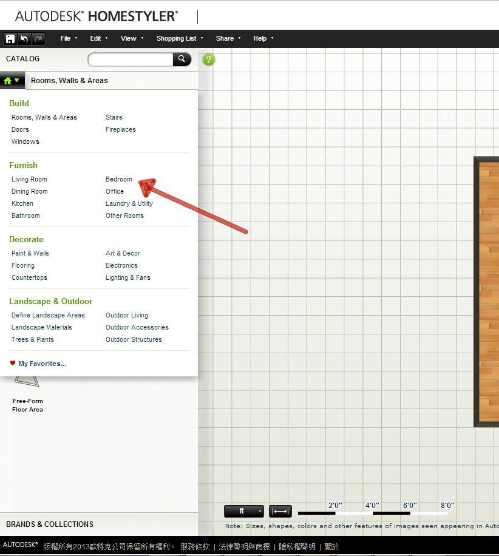Select Flooring category
Screen dimensions: 499x556
coord(23,266)
